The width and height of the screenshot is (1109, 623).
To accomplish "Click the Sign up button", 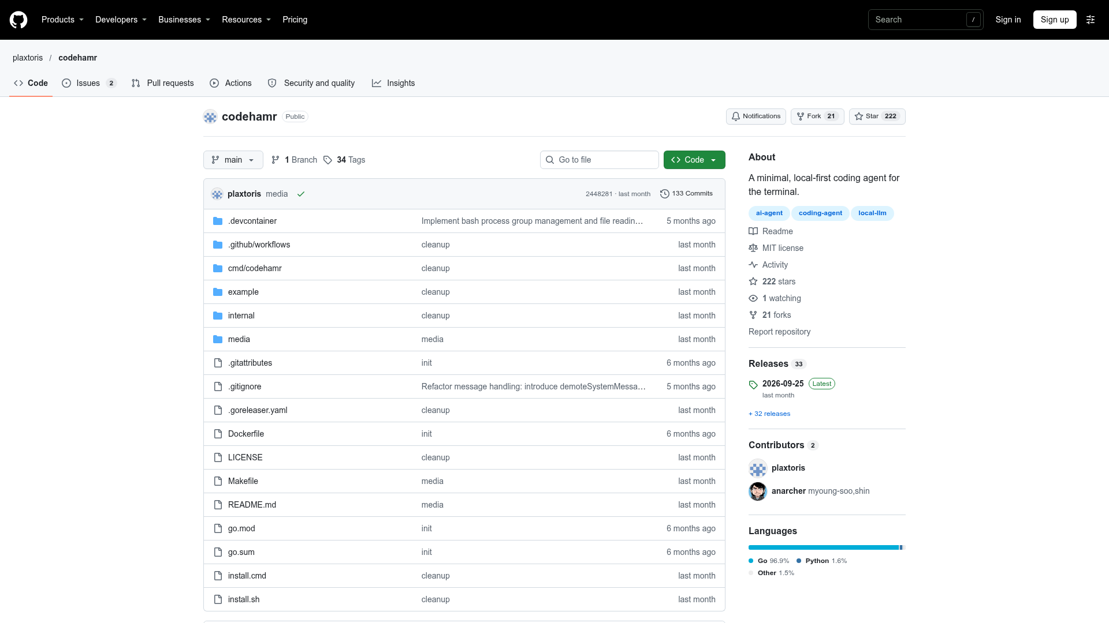I will [x=1055, y=20].
